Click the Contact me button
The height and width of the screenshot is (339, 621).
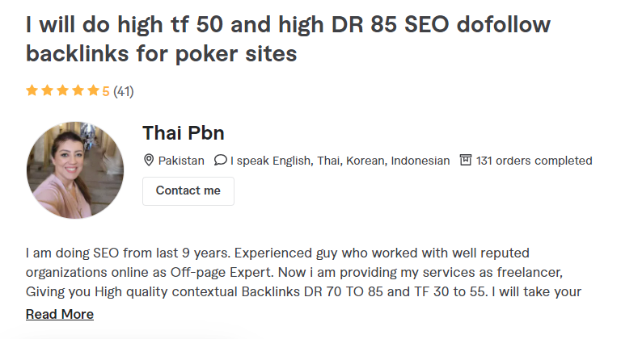(x=188, y=191)
